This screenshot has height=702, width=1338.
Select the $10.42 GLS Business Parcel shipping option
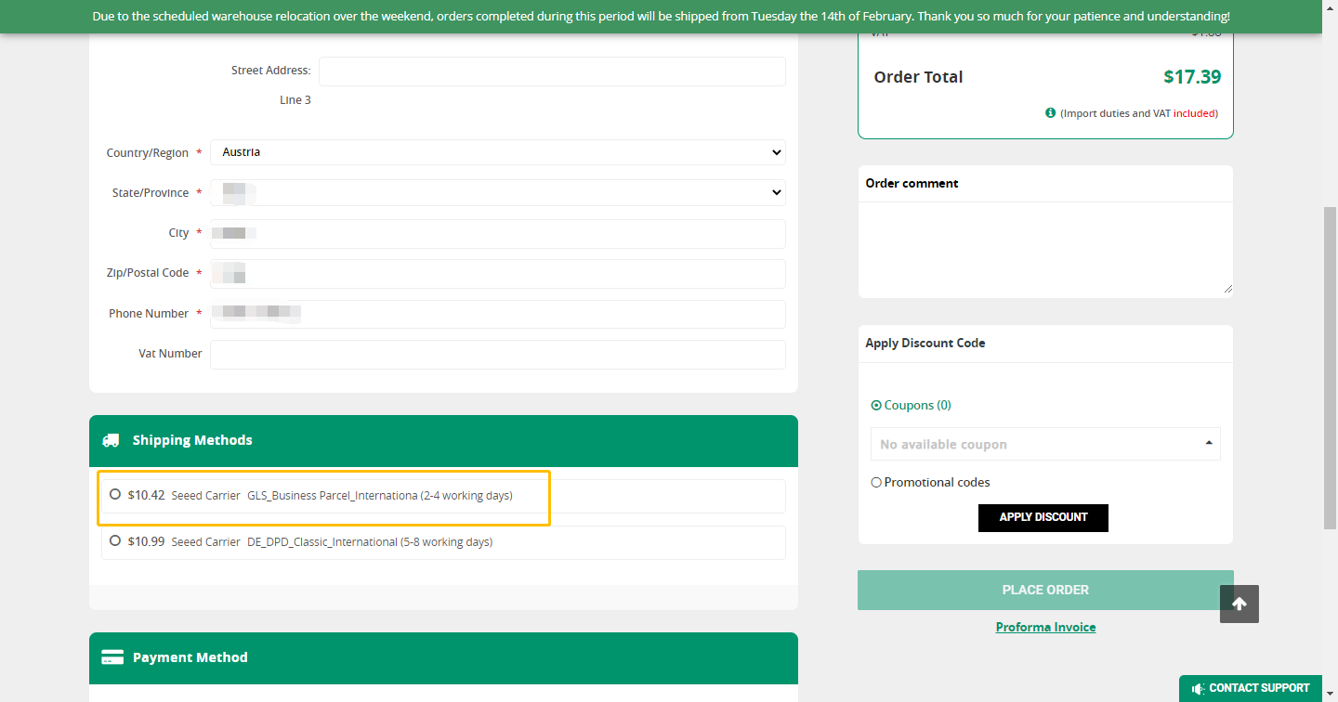[115, 495]
